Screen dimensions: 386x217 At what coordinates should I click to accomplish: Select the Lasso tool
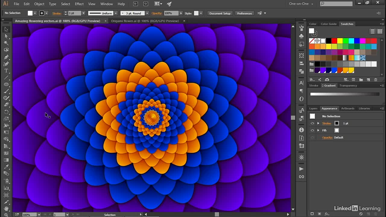[x=6, y=50]
